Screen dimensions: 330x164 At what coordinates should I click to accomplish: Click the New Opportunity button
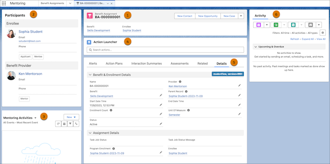tap(208, 16)
